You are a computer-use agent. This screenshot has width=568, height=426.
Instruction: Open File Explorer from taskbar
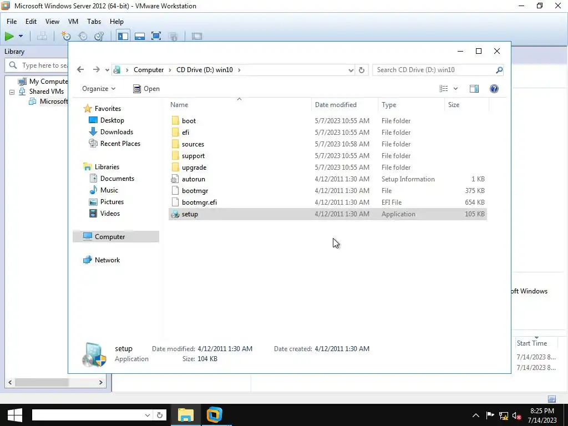click(186, 415)
